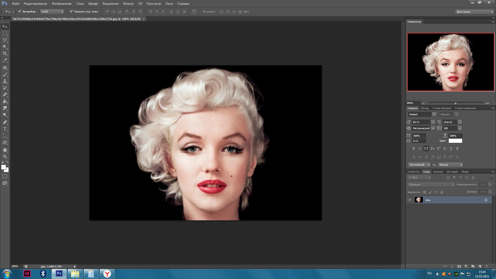The width and height of the screenshot is (496, 279).
Task: Switch to the Абзац tab
Action: coord(425,108)
